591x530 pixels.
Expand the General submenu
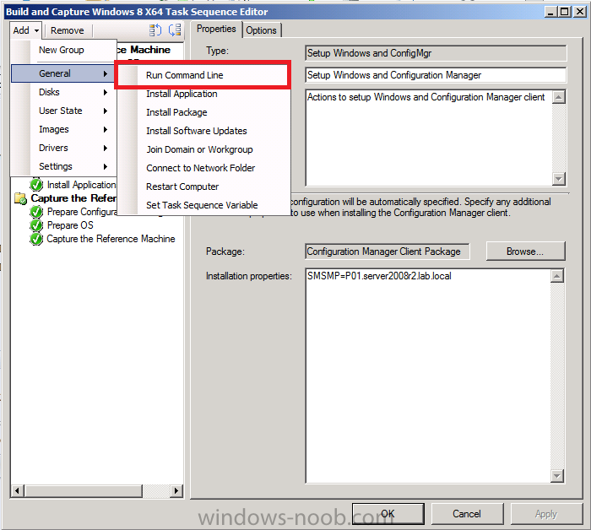(63, 73)
